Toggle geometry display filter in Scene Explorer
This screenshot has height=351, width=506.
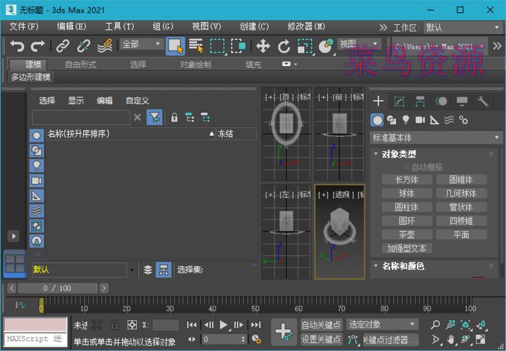[x=37, y=136]
